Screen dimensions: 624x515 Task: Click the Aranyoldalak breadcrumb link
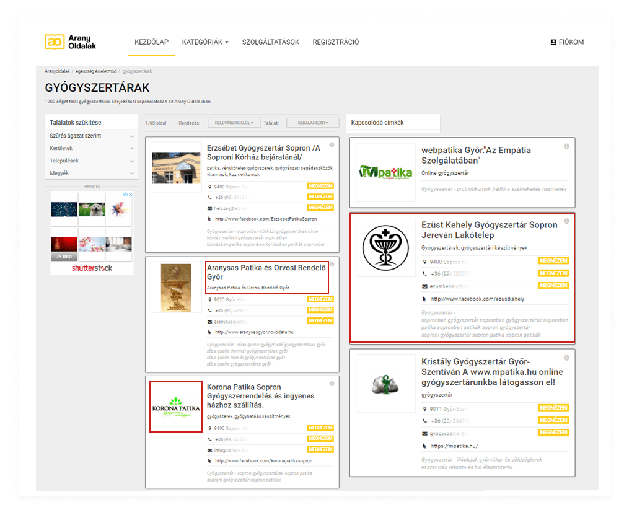pos(57,71)
